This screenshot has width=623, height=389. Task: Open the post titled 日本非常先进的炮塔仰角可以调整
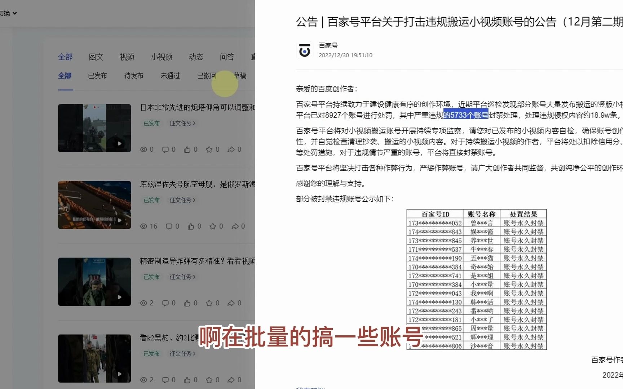197,107
